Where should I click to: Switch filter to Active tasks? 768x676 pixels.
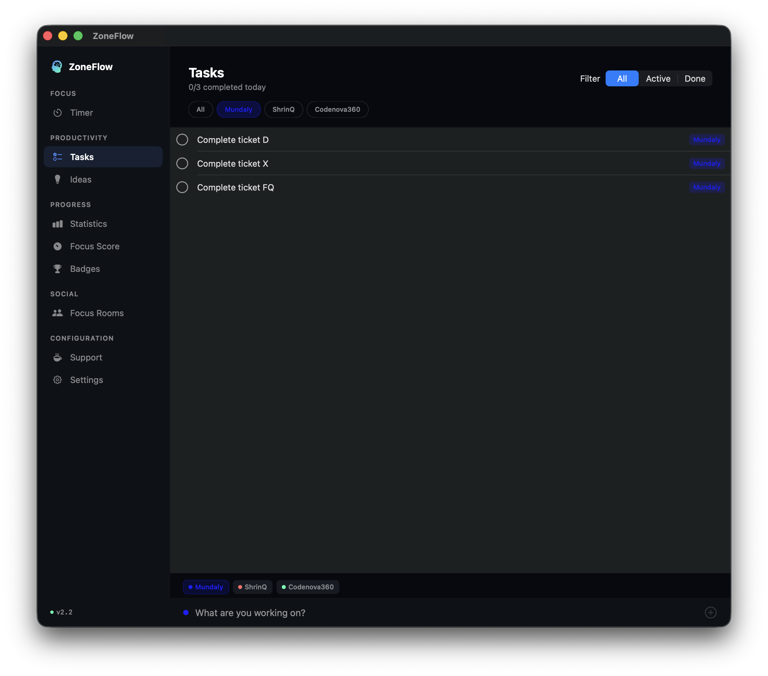pos(658,78)
